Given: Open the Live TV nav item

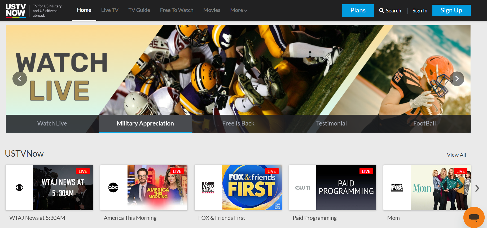Looking at the screenshot, I should pos(110,10).
